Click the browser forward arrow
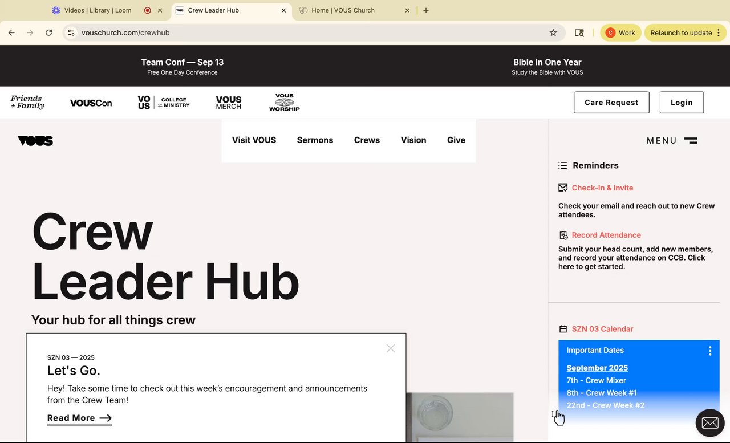The image size is (730, 443). (x=30, y=32)
